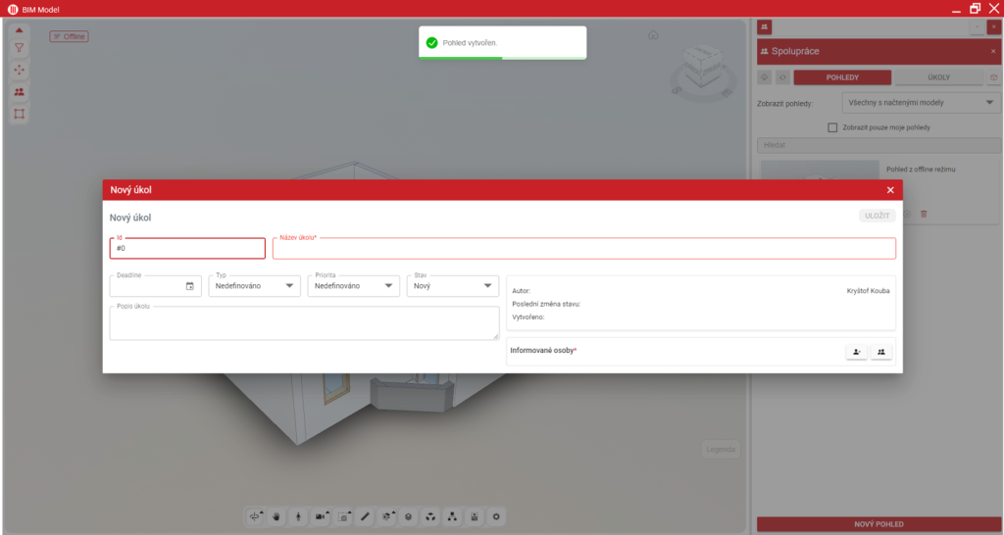Viewport: 1004px width, 535px height.
Task: Open the Priorita dropdown
Action: [353, 286]
